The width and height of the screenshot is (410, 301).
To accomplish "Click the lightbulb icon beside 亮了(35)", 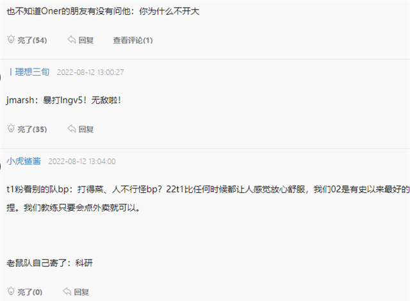I will [x=11, y=128].
